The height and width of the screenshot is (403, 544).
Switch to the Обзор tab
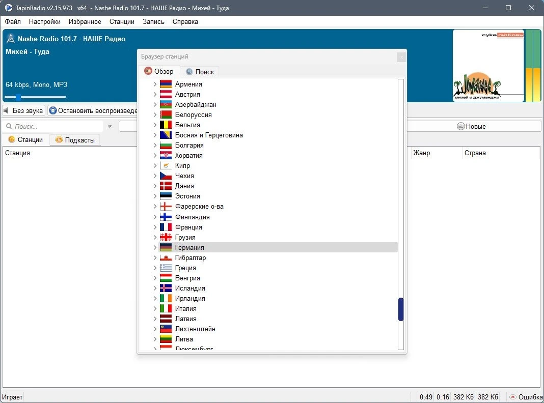(159, 71)
